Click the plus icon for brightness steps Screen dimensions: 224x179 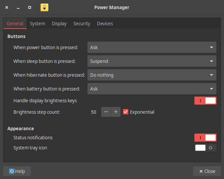tap(116, 112)
